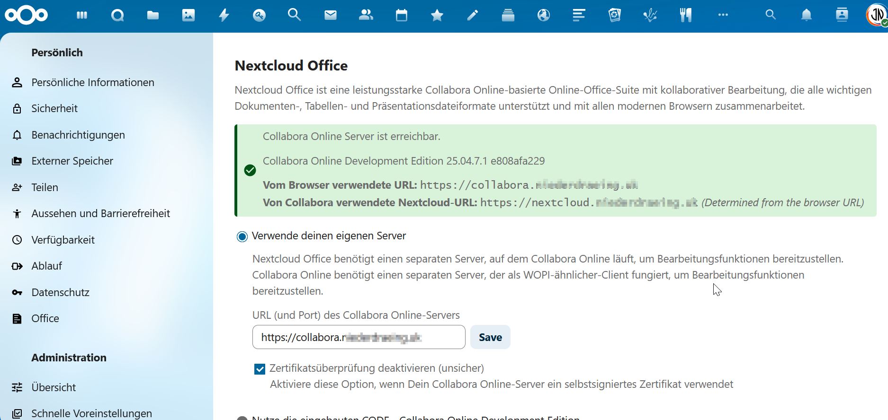Click the Collabora Online server URL field

coord(359,337)
